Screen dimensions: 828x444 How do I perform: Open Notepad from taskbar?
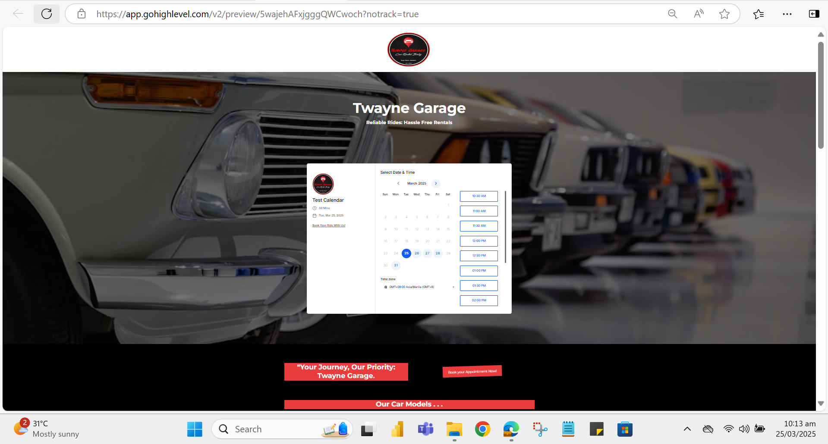click(x=568, y=429)
